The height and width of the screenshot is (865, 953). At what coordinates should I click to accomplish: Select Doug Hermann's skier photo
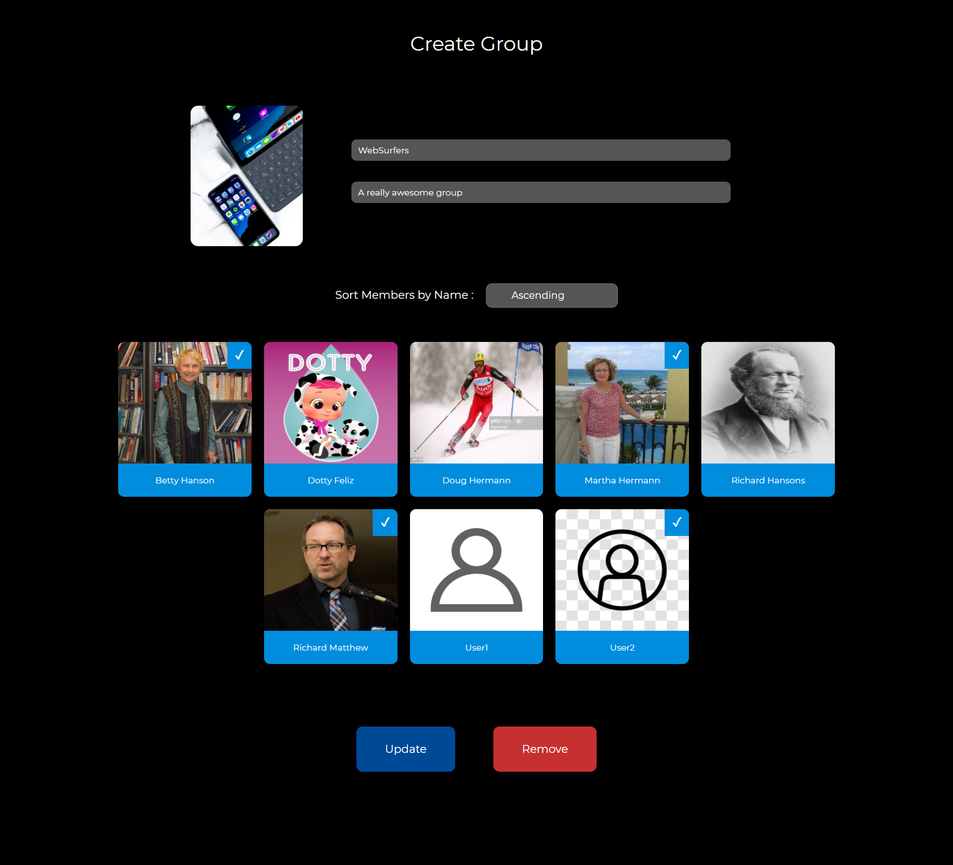click(476, 402)
